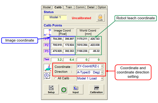Screen dimensions: 158x103
Task: Open the Detail tab
Action: [91, 7]
